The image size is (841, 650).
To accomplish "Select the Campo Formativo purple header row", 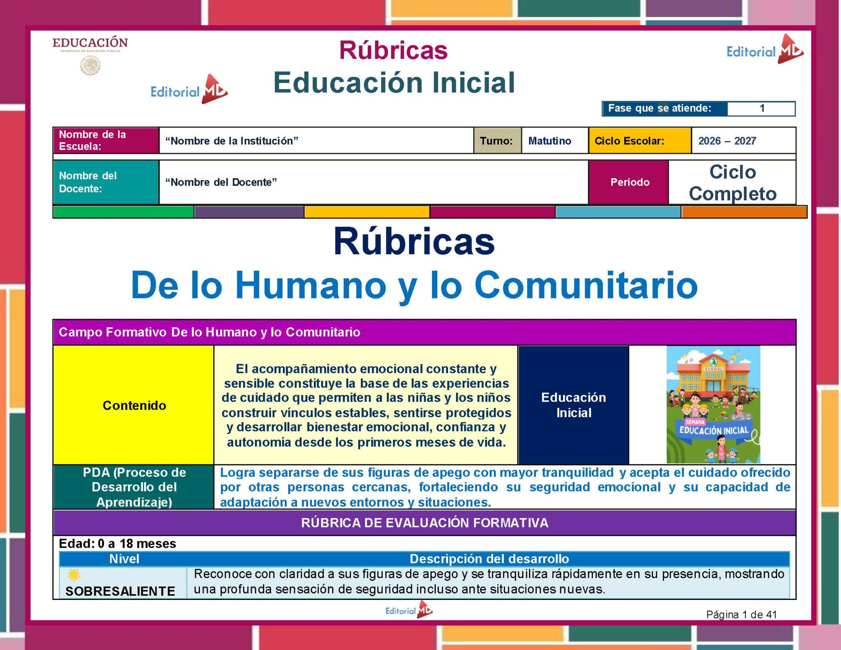I will tap(424, 332).
